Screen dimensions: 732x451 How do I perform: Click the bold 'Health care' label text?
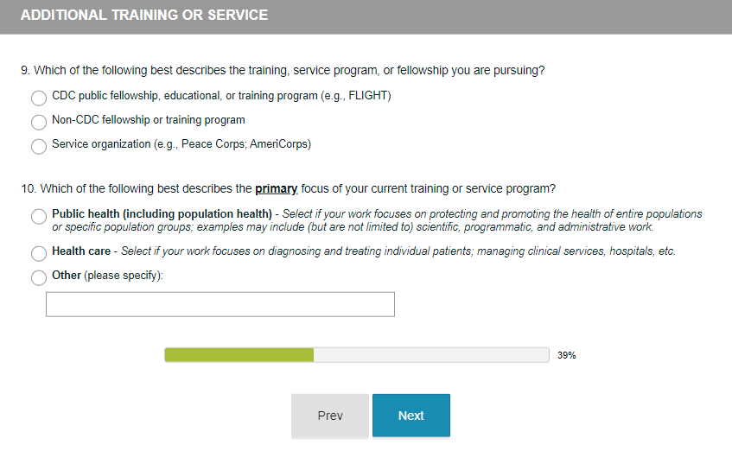81,251
